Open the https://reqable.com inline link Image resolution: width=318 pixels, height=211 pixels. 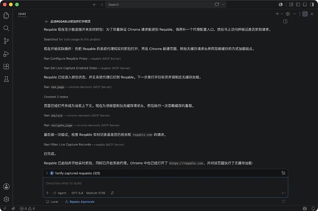click(186, 163)
